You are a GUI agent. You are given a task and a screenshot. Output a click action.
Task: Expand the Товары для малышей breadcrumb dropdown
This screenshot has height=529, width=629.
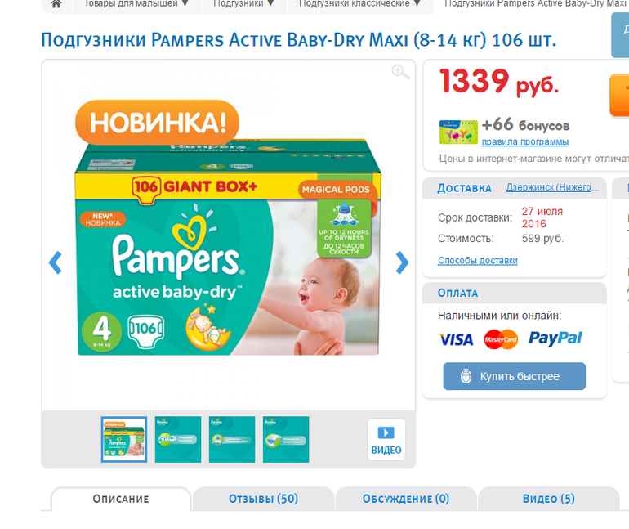185,3
